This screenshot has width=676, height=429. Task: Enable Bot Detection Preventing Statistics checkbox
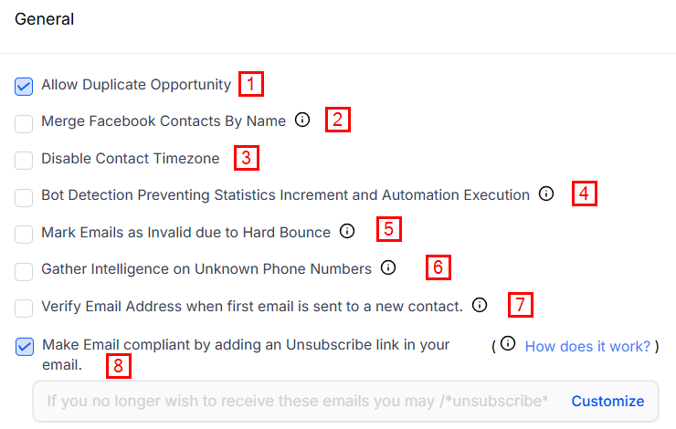(24, 196)
